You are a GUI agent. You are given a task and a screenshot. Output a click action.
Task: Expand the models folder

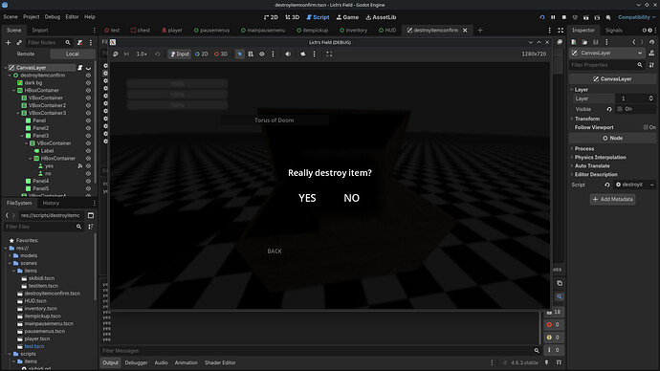[x=11, y=255]
